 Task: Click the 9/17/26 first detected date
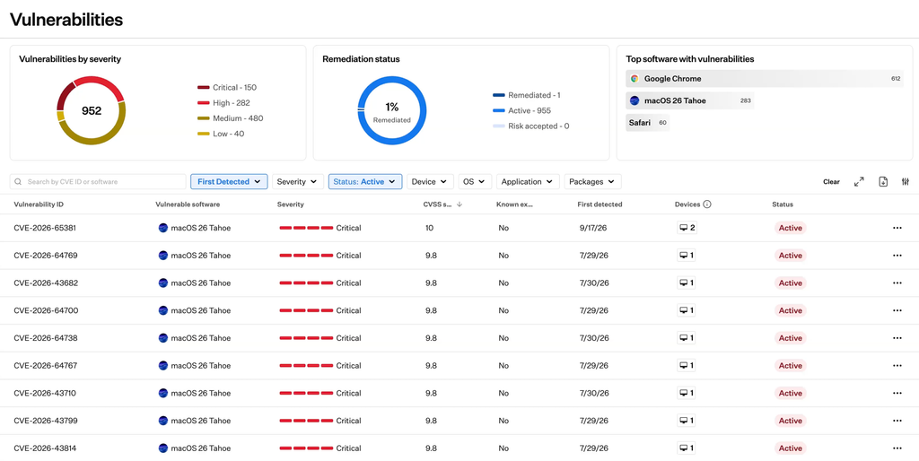[x=593, y=228]
